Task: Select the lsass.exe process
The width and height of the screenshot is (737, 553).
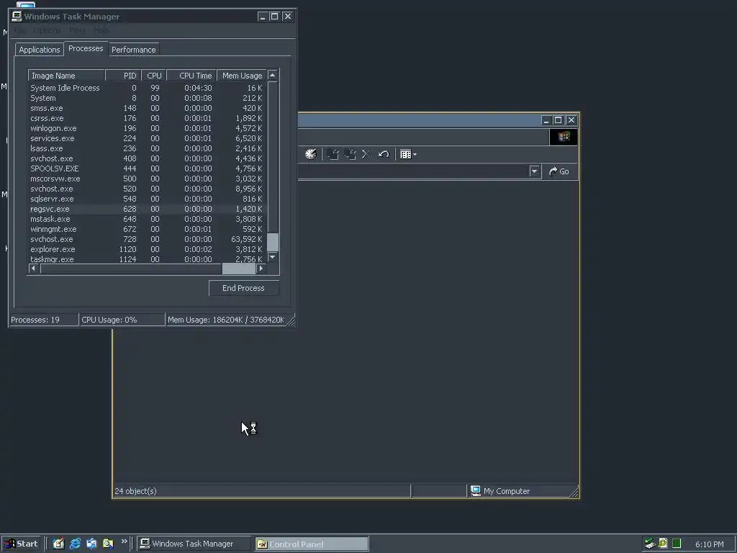Action: point(147,148)
